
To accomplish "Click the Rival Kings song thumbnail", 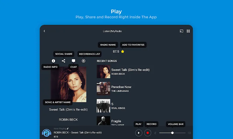I will point(103,106).
